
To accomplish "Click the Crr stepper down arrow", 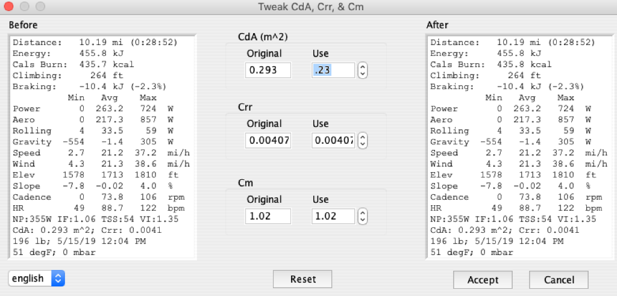I will (x=363, y=145).
